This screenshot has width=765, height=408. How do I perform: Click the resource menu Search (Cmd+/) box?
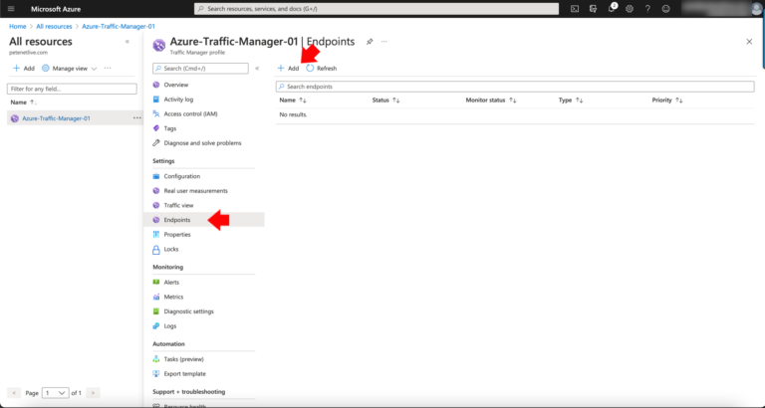click(x=200, y=69)
